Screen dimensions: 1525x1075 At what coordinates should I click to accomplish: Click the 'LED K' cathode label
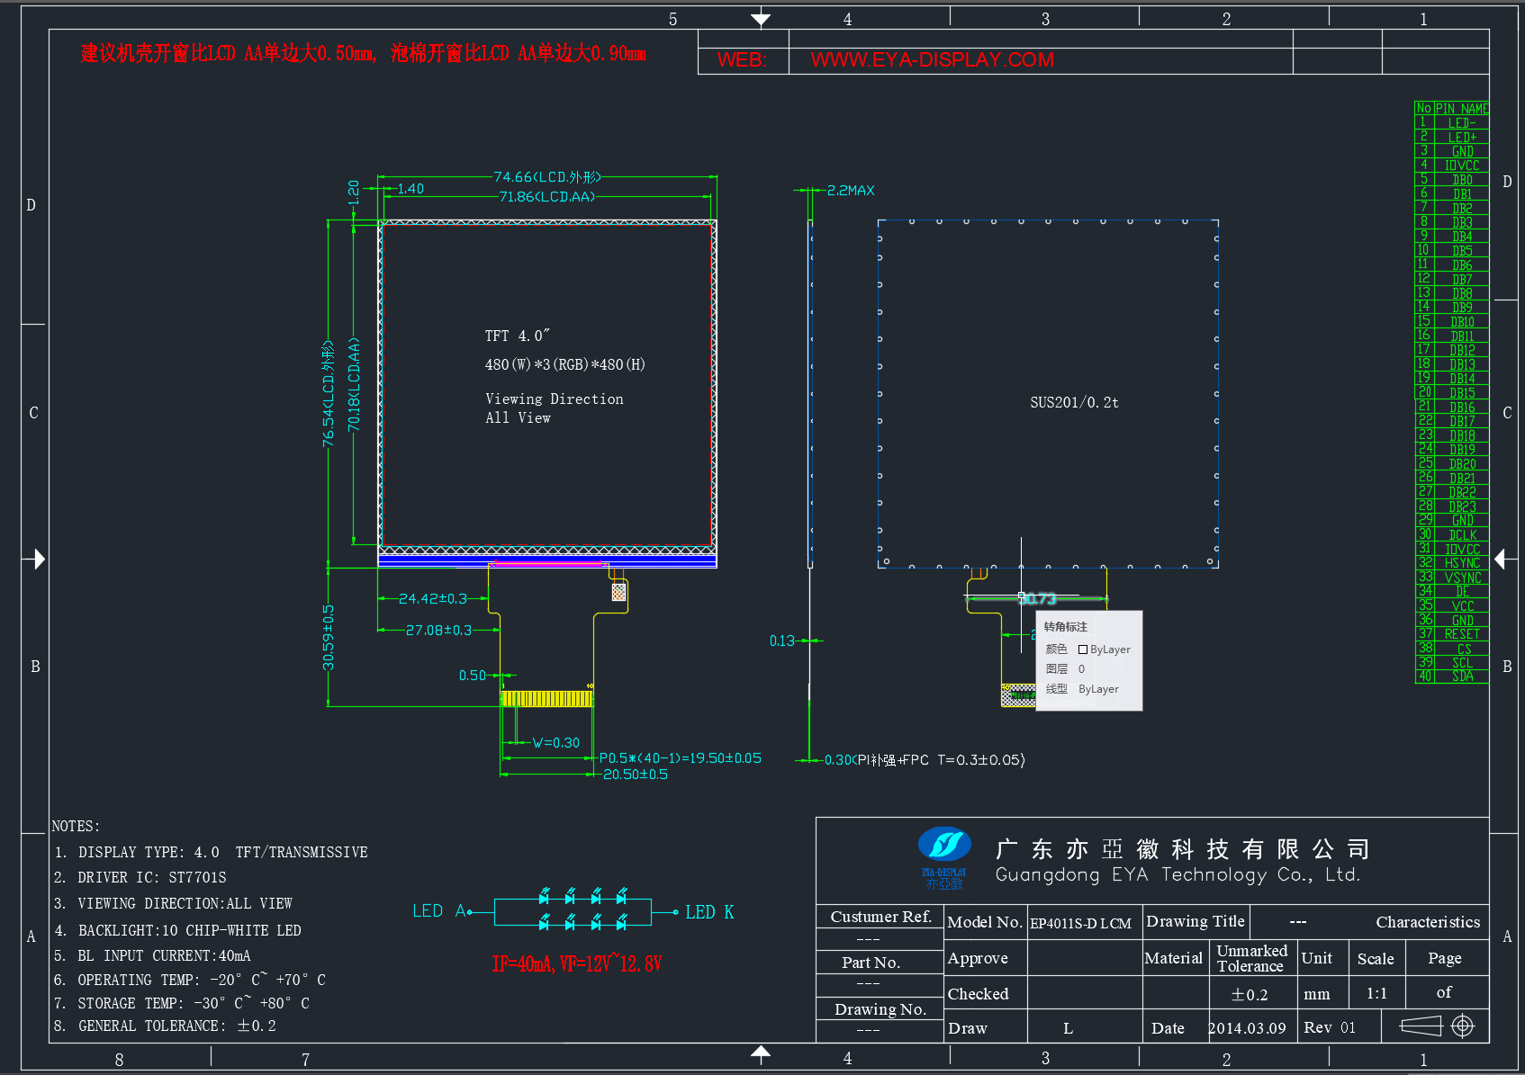click(x=709, y=912)
